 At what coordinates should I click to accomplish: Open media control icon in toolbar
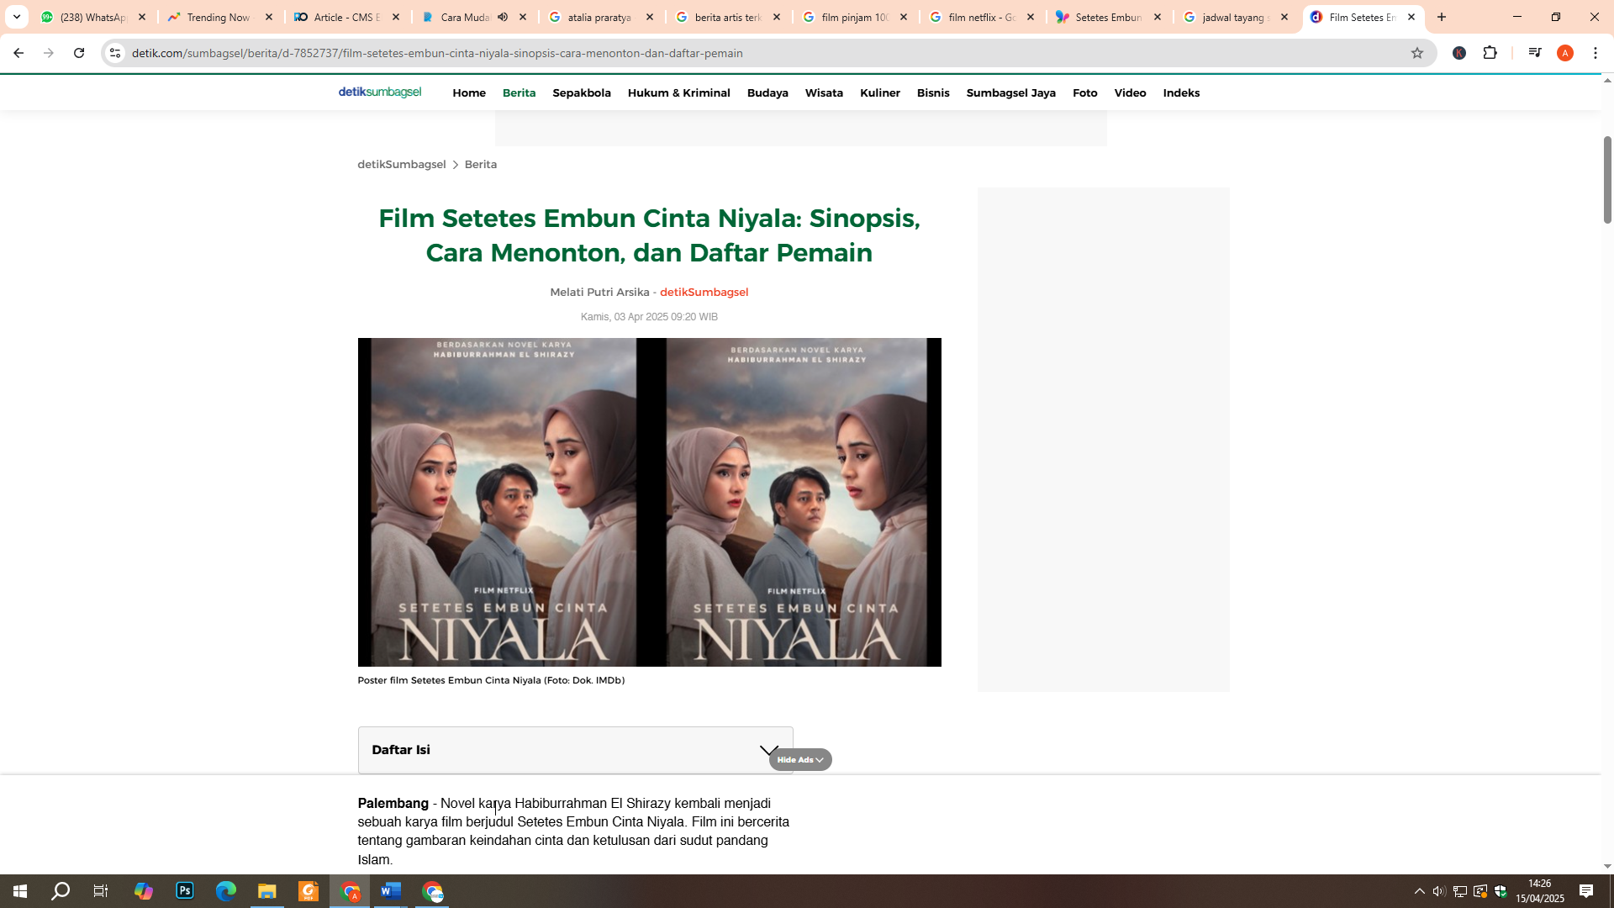tap(1535, 53)
